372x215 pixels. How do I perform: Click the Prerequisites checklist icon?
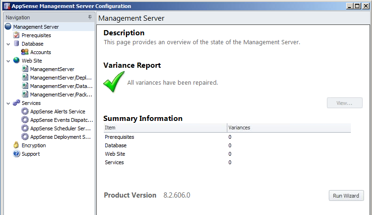tap(16, 35)
